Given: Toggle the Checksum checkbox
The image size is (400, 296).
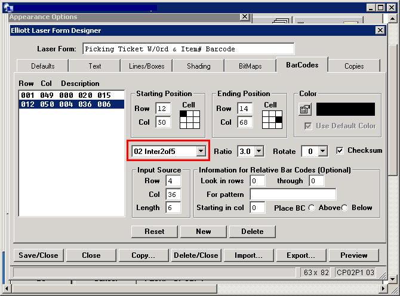Looking at the screenshot, I should click(x=340, y=150).
